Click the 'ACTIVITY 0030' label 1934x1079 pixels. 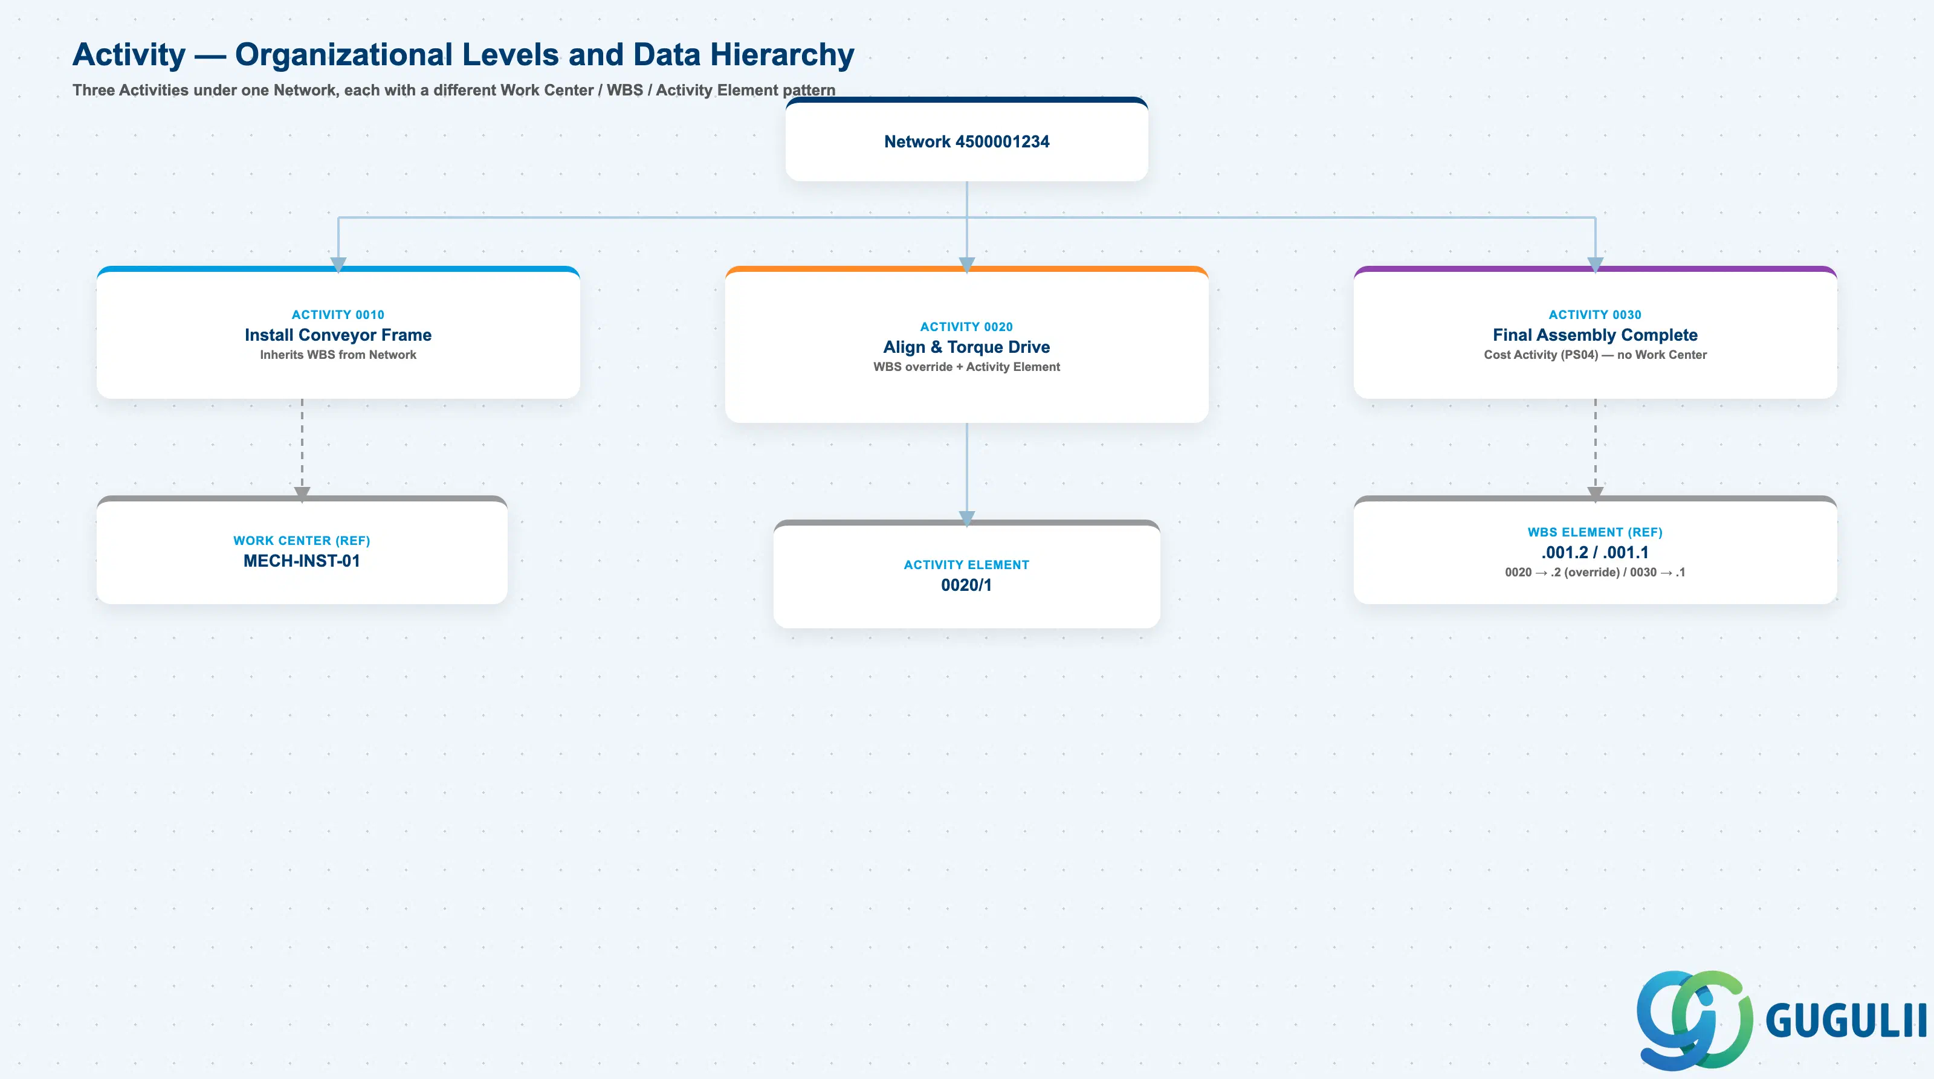[1595, 314]
